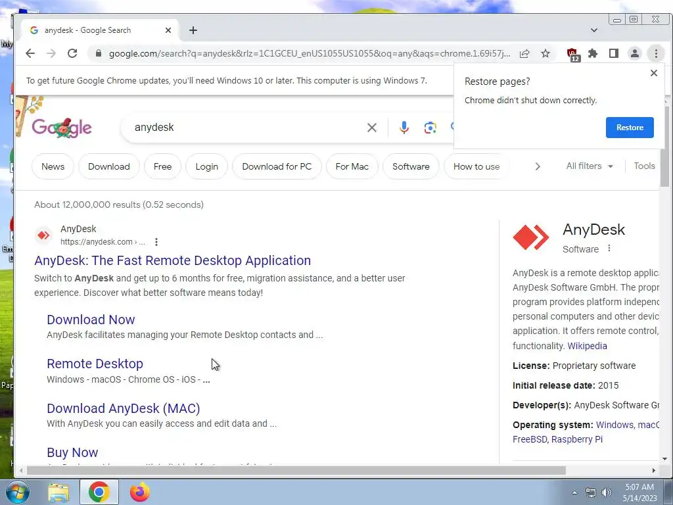Toggle the Chrome side panel

pos(614,54)
